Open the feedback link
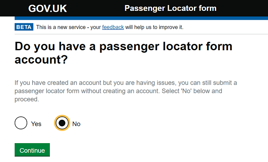This screenshot has height=162, width=268. coord(113,27)
